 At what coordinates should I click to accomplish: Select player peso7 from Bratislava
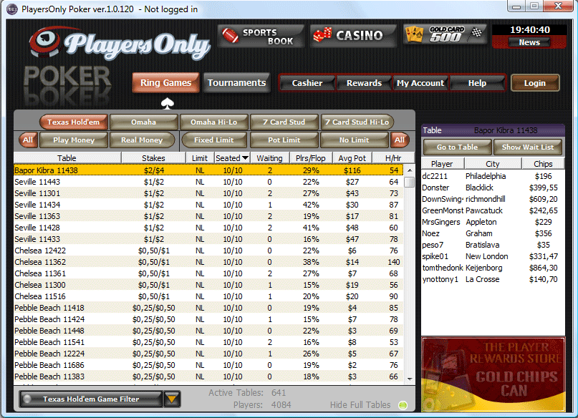pyautogui.click(x=493, y=245)
